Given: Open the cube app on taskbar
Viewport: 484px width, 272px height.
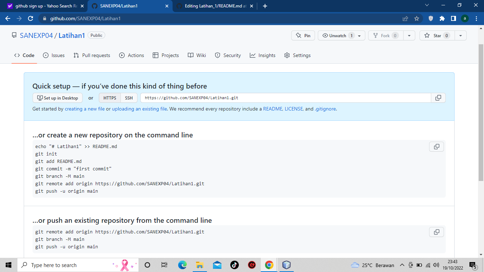Looking at the screenshot, I should tap(286, 265).
